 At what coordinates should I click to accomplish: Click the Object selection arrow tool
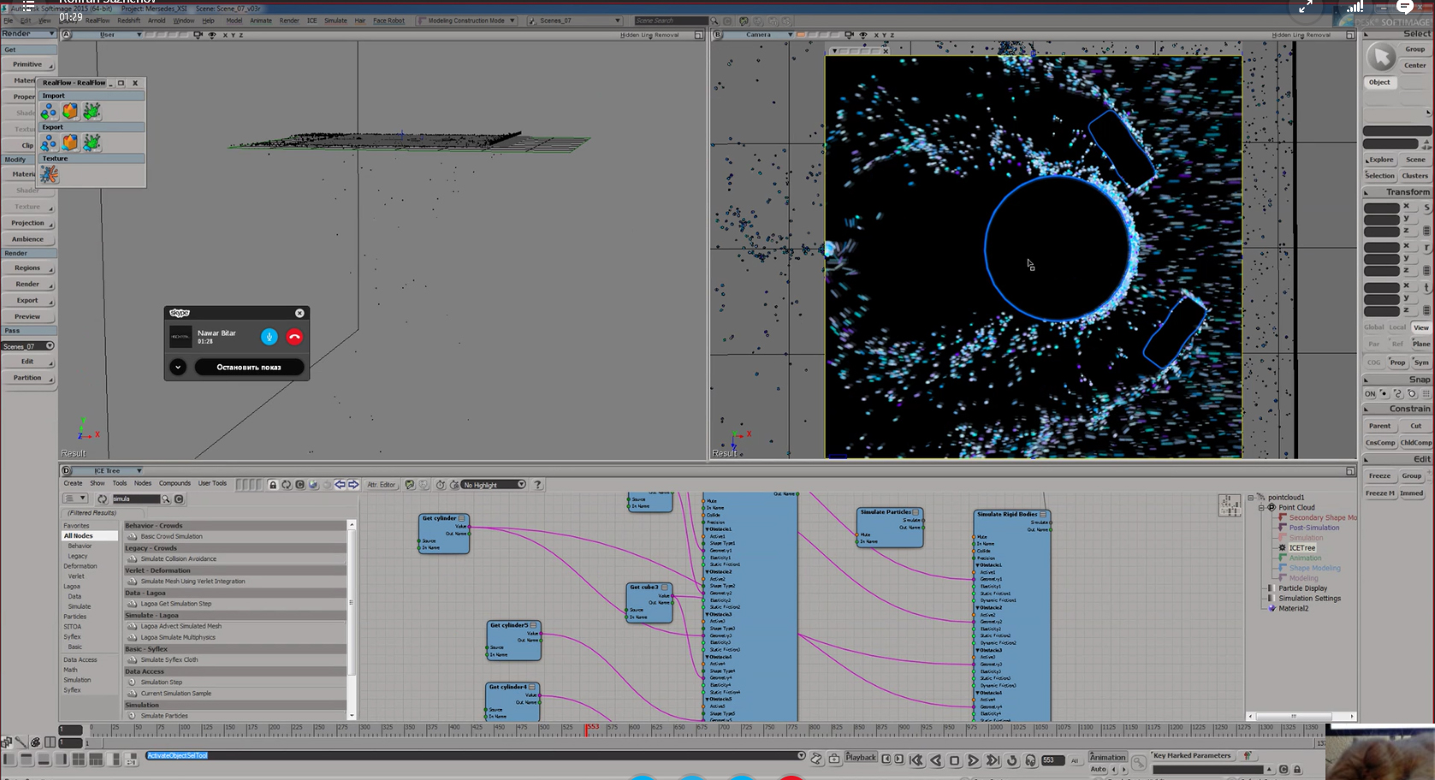pyautogui.click(x=1380, y=57)
